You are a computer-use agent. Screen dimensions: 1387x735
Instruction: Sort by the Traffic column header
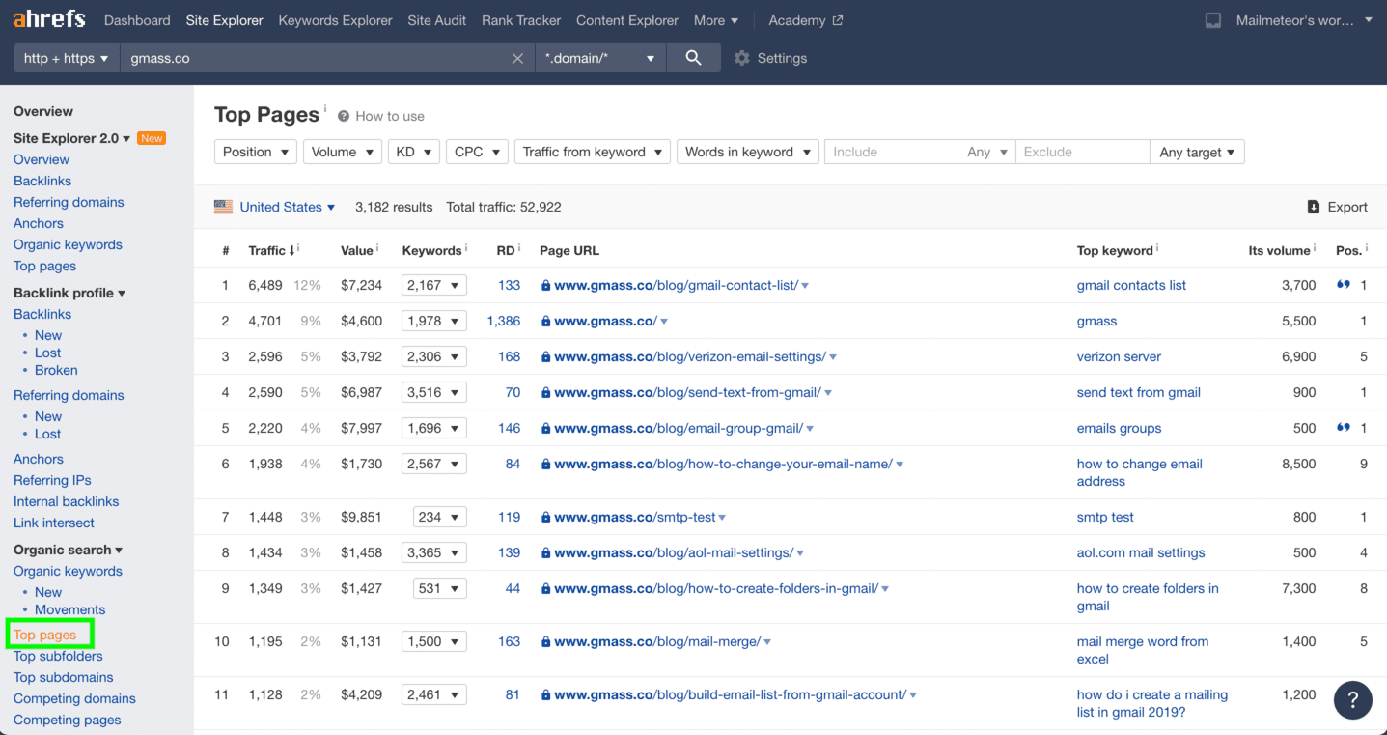tap(271, 250)
